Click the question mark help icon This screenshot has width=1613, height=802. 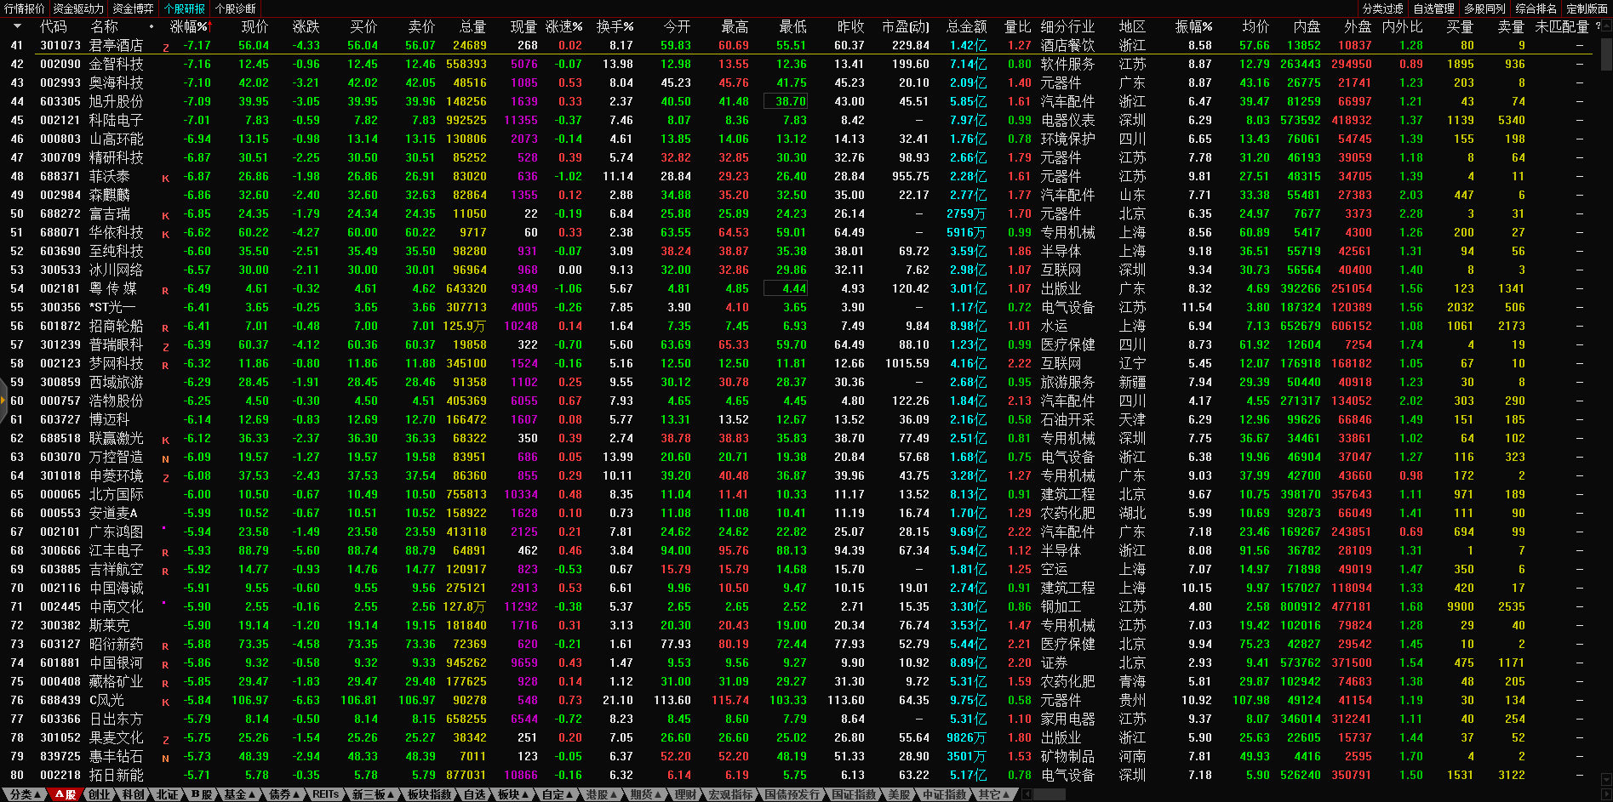click(1598, 26)
